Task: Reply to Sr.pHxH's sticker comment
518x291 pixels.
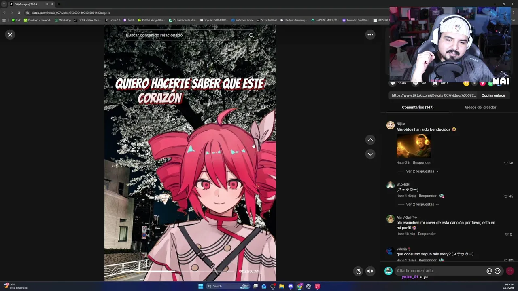Action: point(427,196)
